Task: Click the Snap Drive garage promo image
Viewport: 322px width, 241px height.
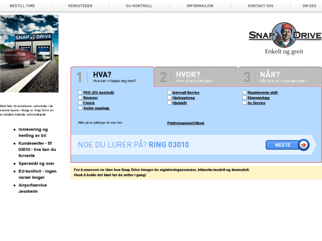Action: (x=29, y=54)
